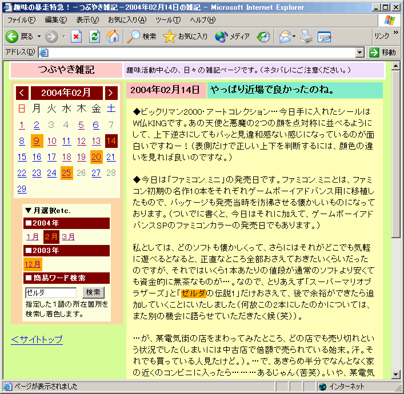This screenshot has height=394, width=404.
Task: Click the つぶやき雑記 page title header
Action: [x=66, y=70]
